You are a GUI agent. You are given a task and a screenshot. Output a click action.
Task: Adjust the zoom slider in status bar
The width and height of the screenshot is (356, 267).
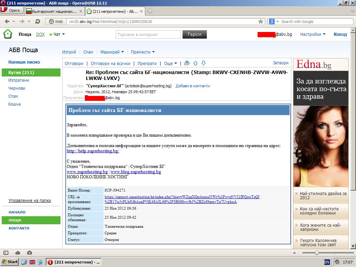tap(317, 253)
